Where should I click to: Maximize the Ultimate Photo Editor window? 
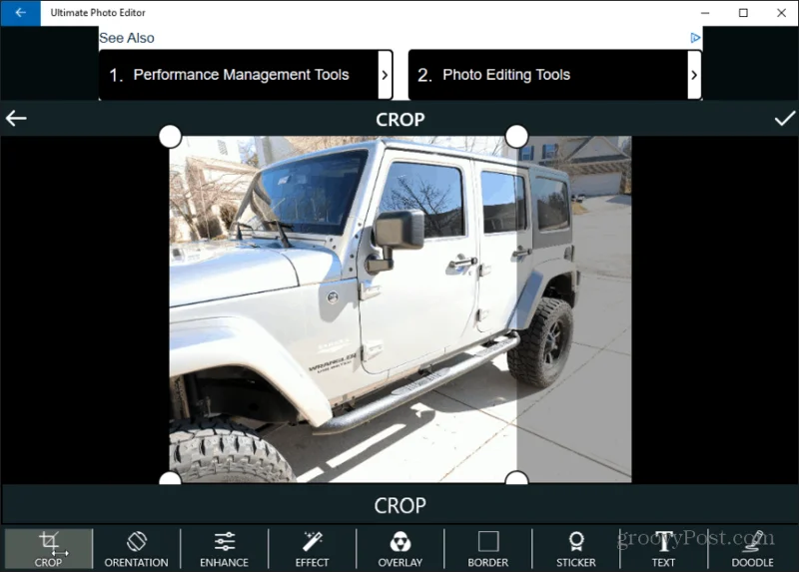pos(743,13)
